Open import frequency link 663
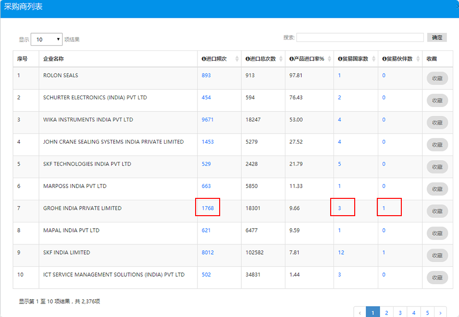The height and width of the screenshot is (317, 459). pos(206,186)
